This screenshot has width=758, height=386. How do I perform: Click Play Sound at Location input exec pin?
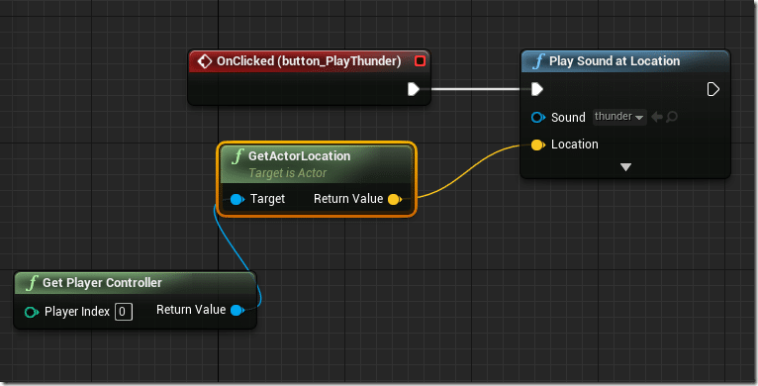coord(537,89)
